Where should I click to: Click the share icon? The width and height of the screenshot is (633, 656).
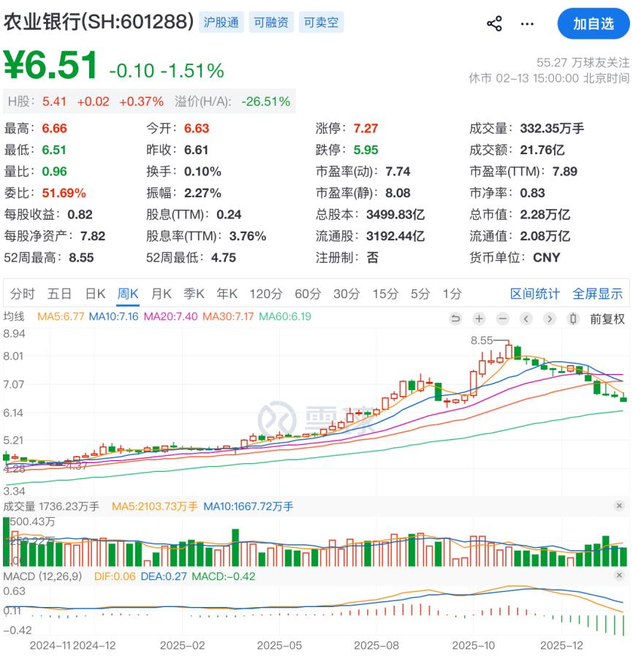493,23
